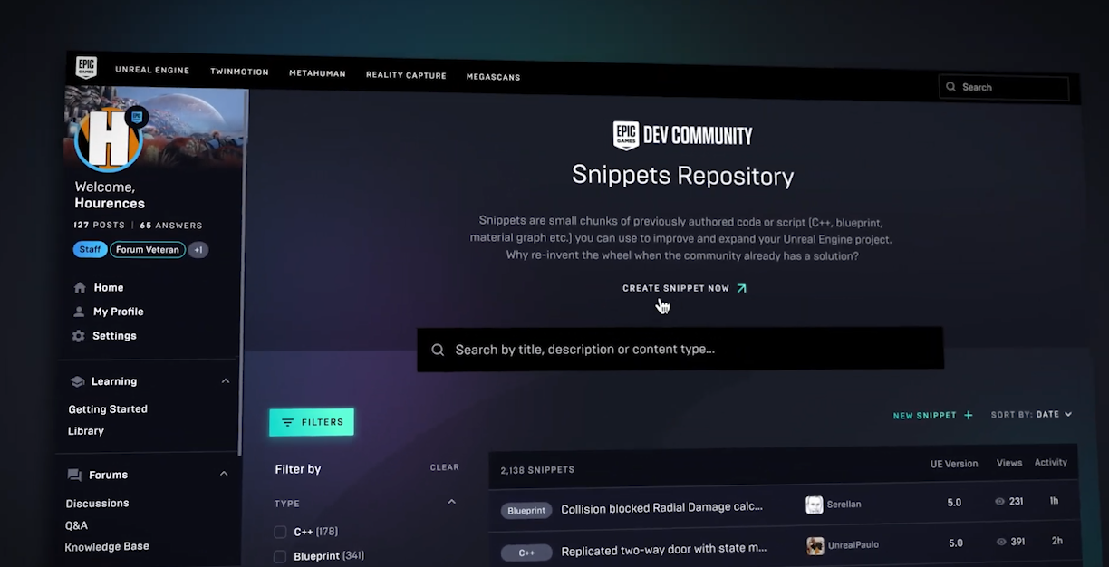1109x567 pixels.
Task: Click the 127 Posts count
Action: (99, 225)
